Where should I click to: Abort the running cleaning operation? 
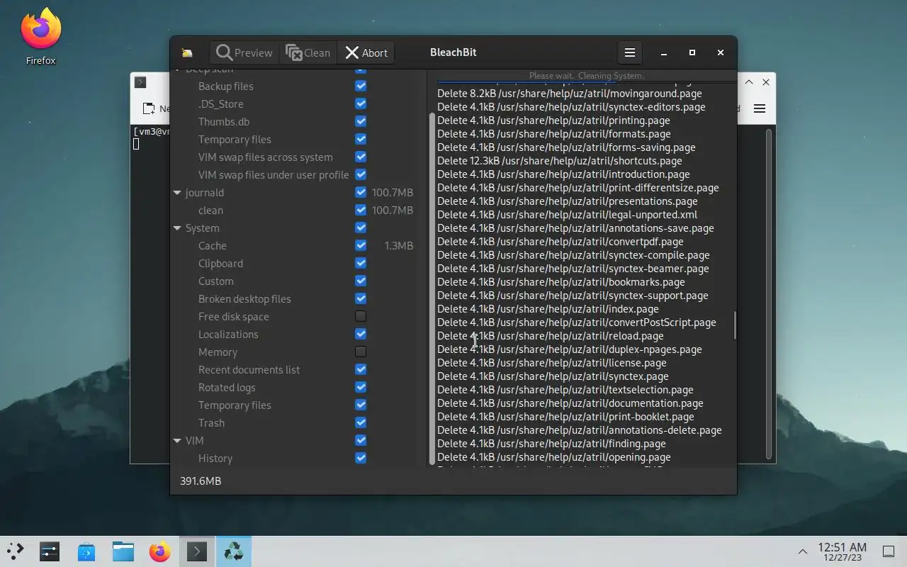pos(366,52)
